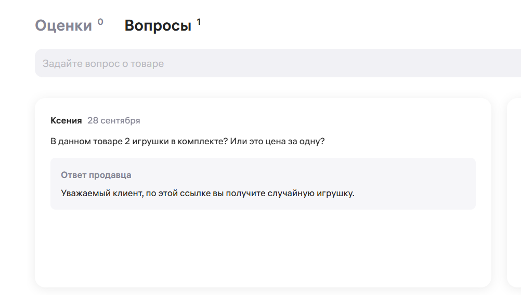Click the seller reply starting 'Уважаемый клиент'

(207, 194)
